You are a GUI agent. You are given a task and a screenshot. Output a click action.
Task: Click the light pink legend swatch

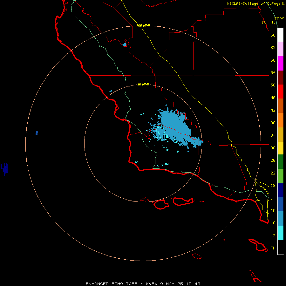281,49
